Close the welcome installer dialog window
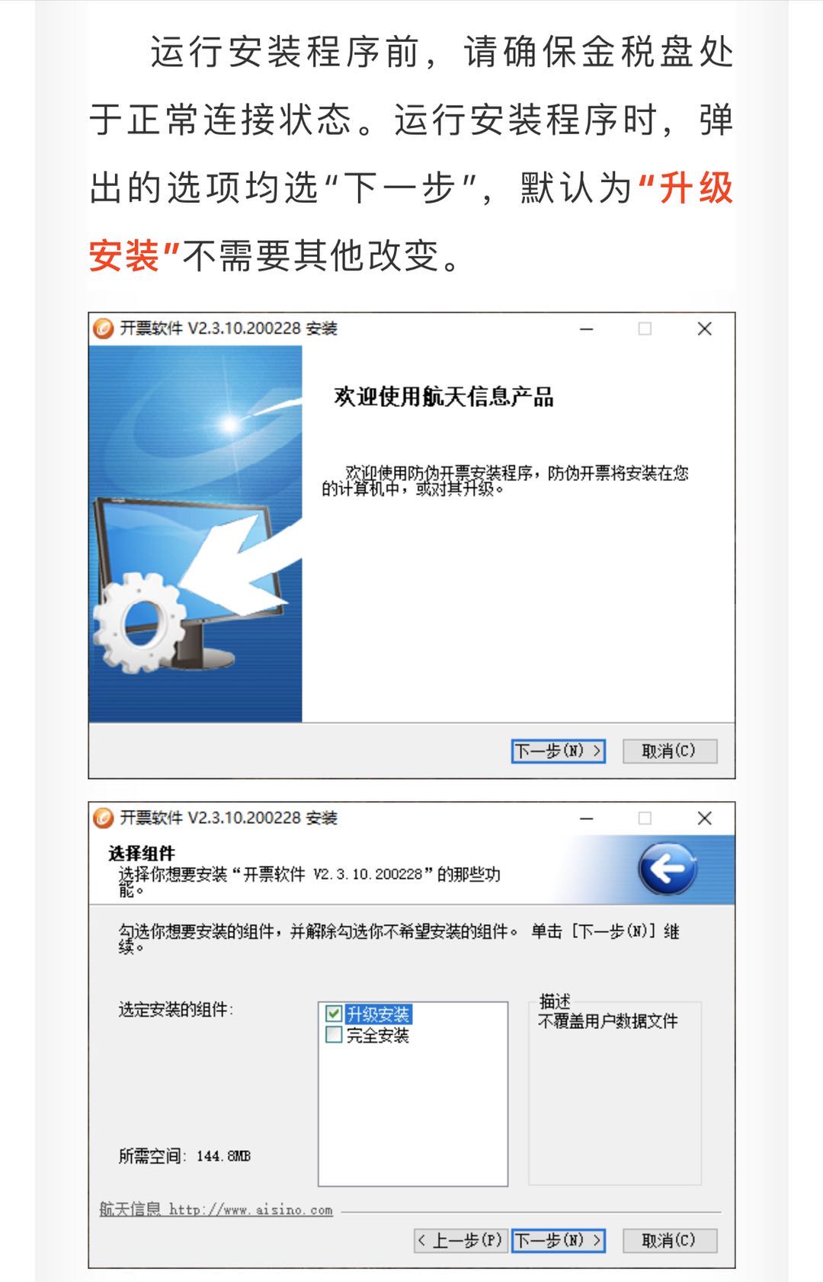The width and height of the screenshot is (823, 1282). point(705,329)
